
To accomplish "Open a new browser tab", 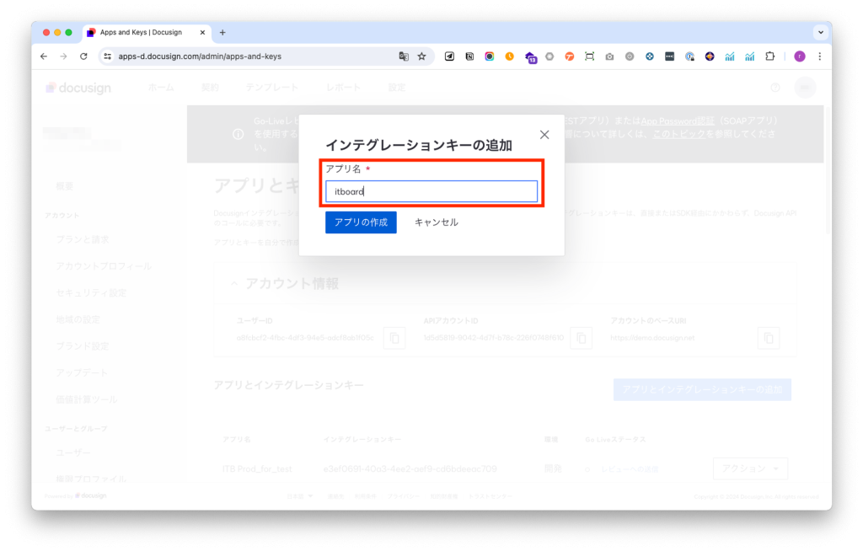I will click(x=222, y=32).
